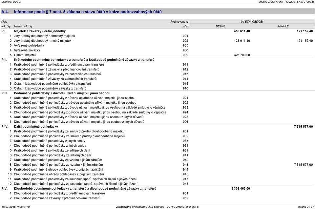Click heading 'Další podmíněné pohledávky'

pyautogui.click(x=36, y=127)
